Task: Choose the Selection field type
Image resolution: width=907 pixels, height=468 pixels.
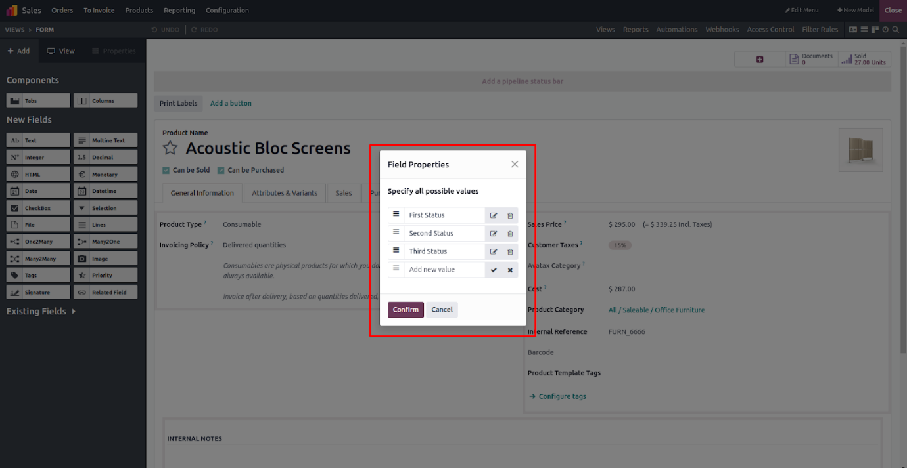Action: (x=105, y=208)
